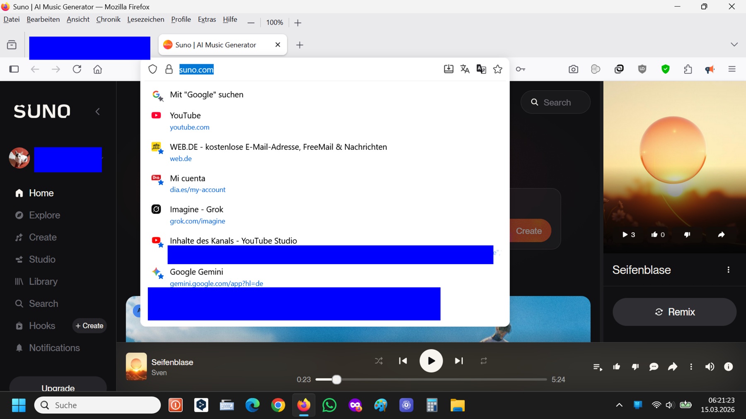The image size is (746, 419).
Task: Open Firefox View tab overview button
Action: pyautogui.click(x=12, y=45)
